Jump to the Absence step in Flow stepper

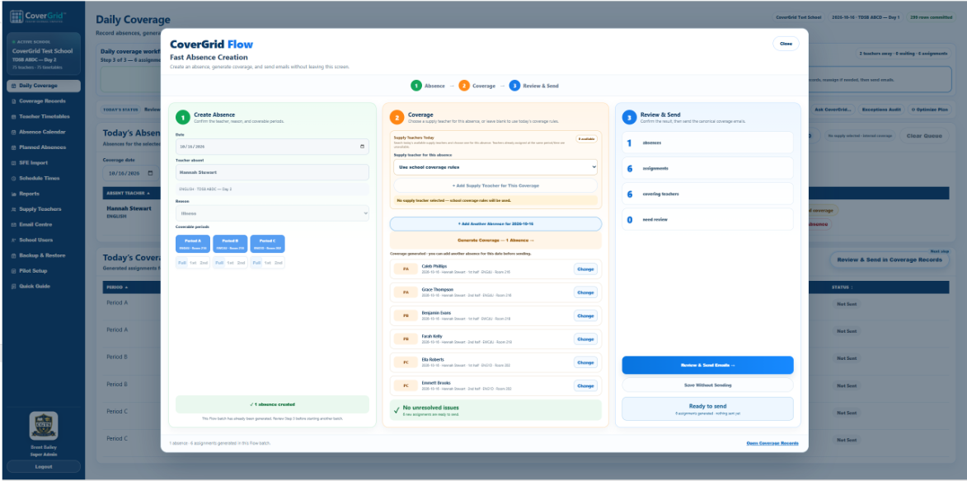pyautogui.click(x=427, y=86)
